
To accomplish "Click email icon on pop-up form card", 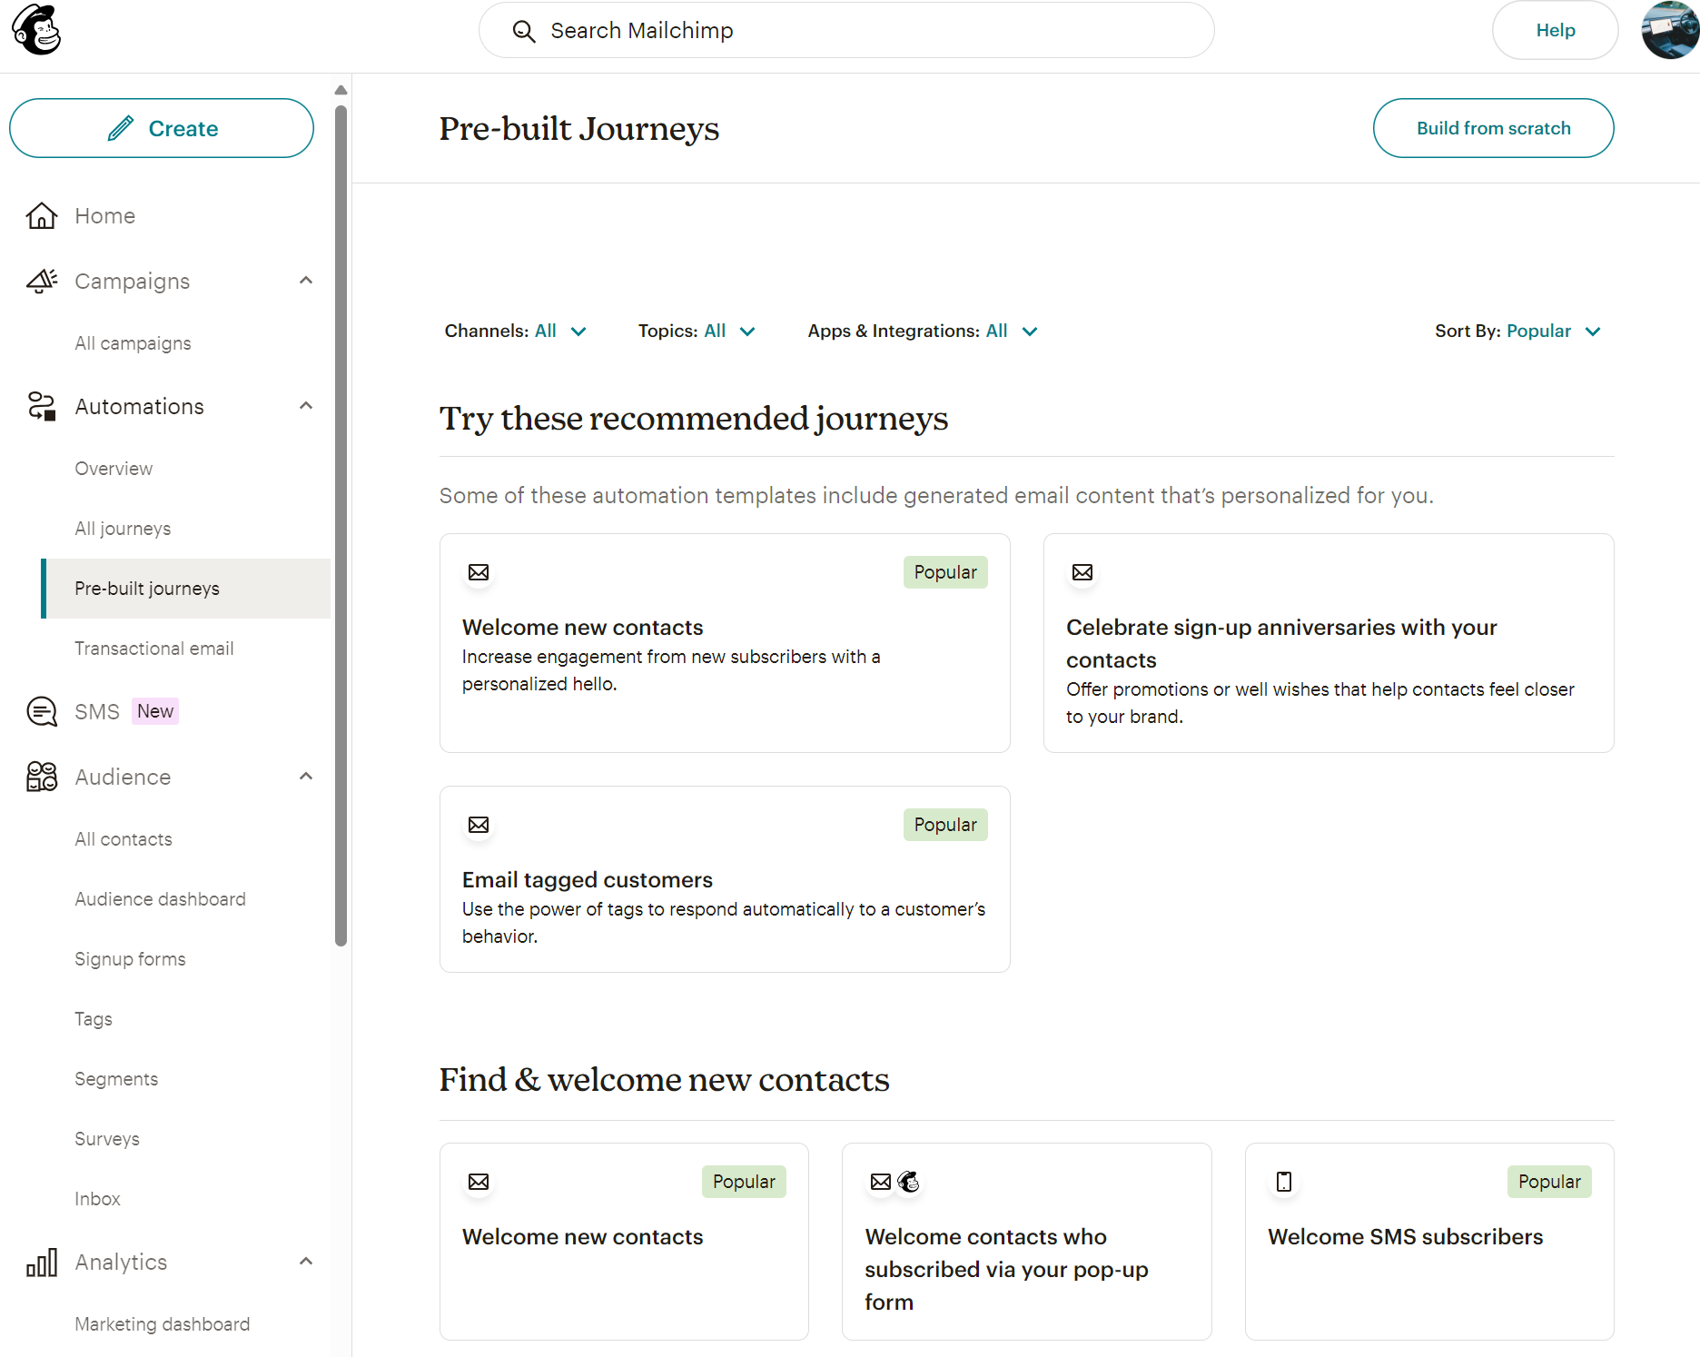I will coord(881,1182).
